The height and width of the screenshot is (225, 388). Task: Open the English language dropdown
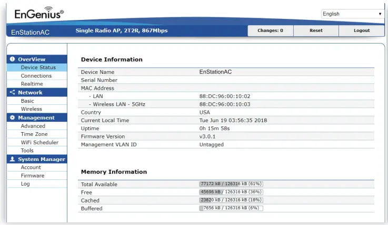(x=353, y=14)
